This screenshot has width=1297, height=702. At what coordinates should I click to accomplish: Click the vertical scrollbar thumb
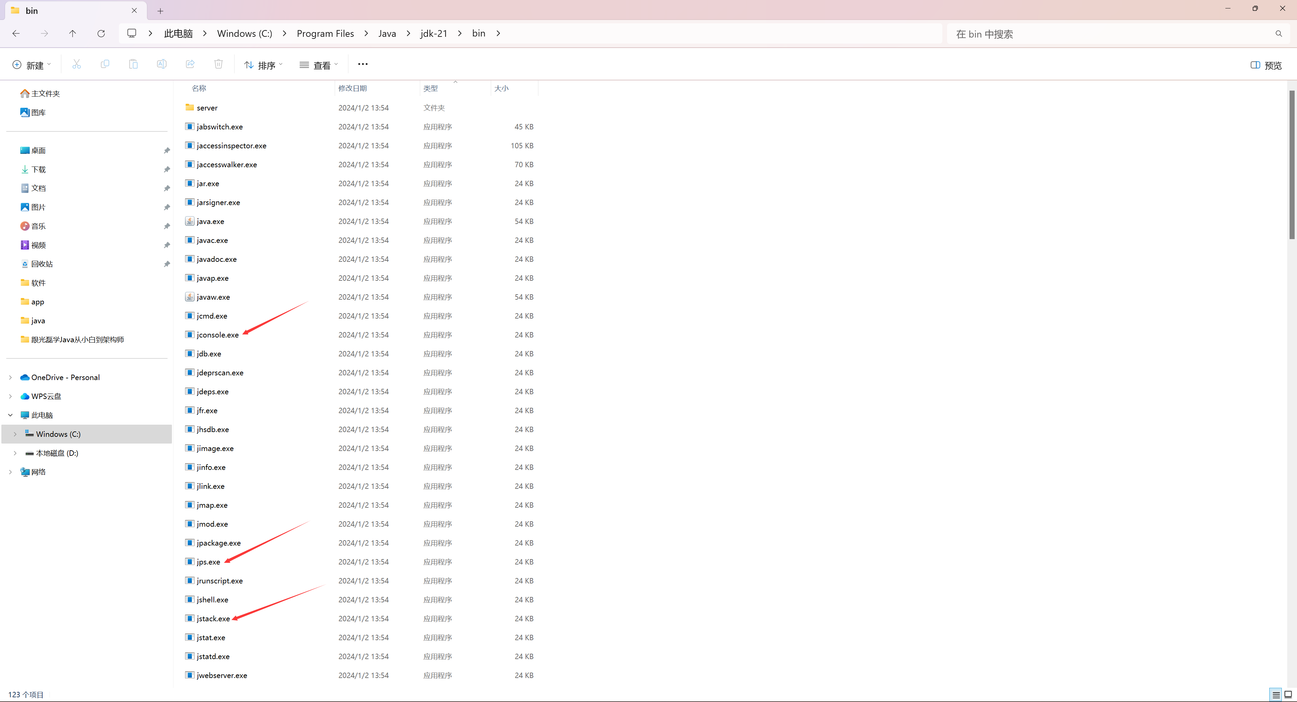1292,165
